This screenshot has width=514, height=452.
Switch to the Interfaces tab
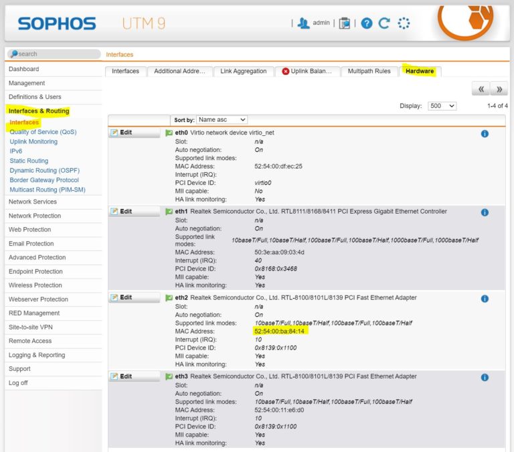[x=125, y=71]
